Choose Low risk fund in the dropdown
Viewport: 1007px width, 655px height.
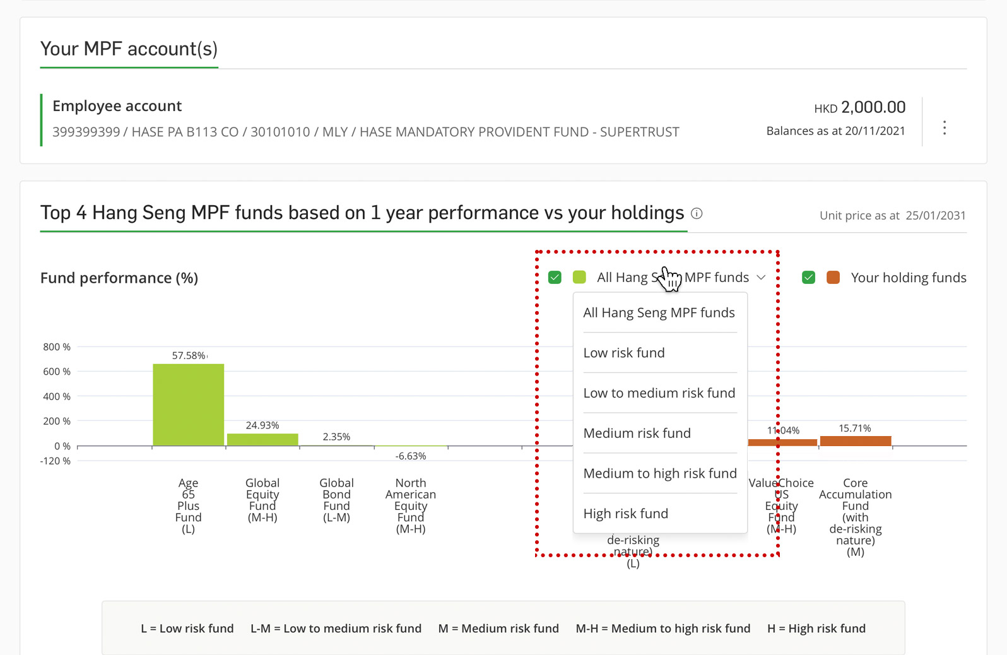click(659, 353)
